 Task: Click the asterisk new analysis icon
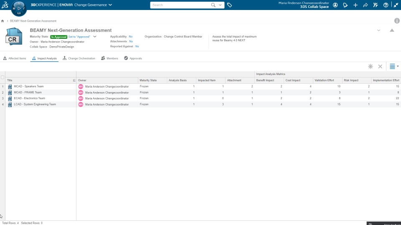[x=371, y=66]
